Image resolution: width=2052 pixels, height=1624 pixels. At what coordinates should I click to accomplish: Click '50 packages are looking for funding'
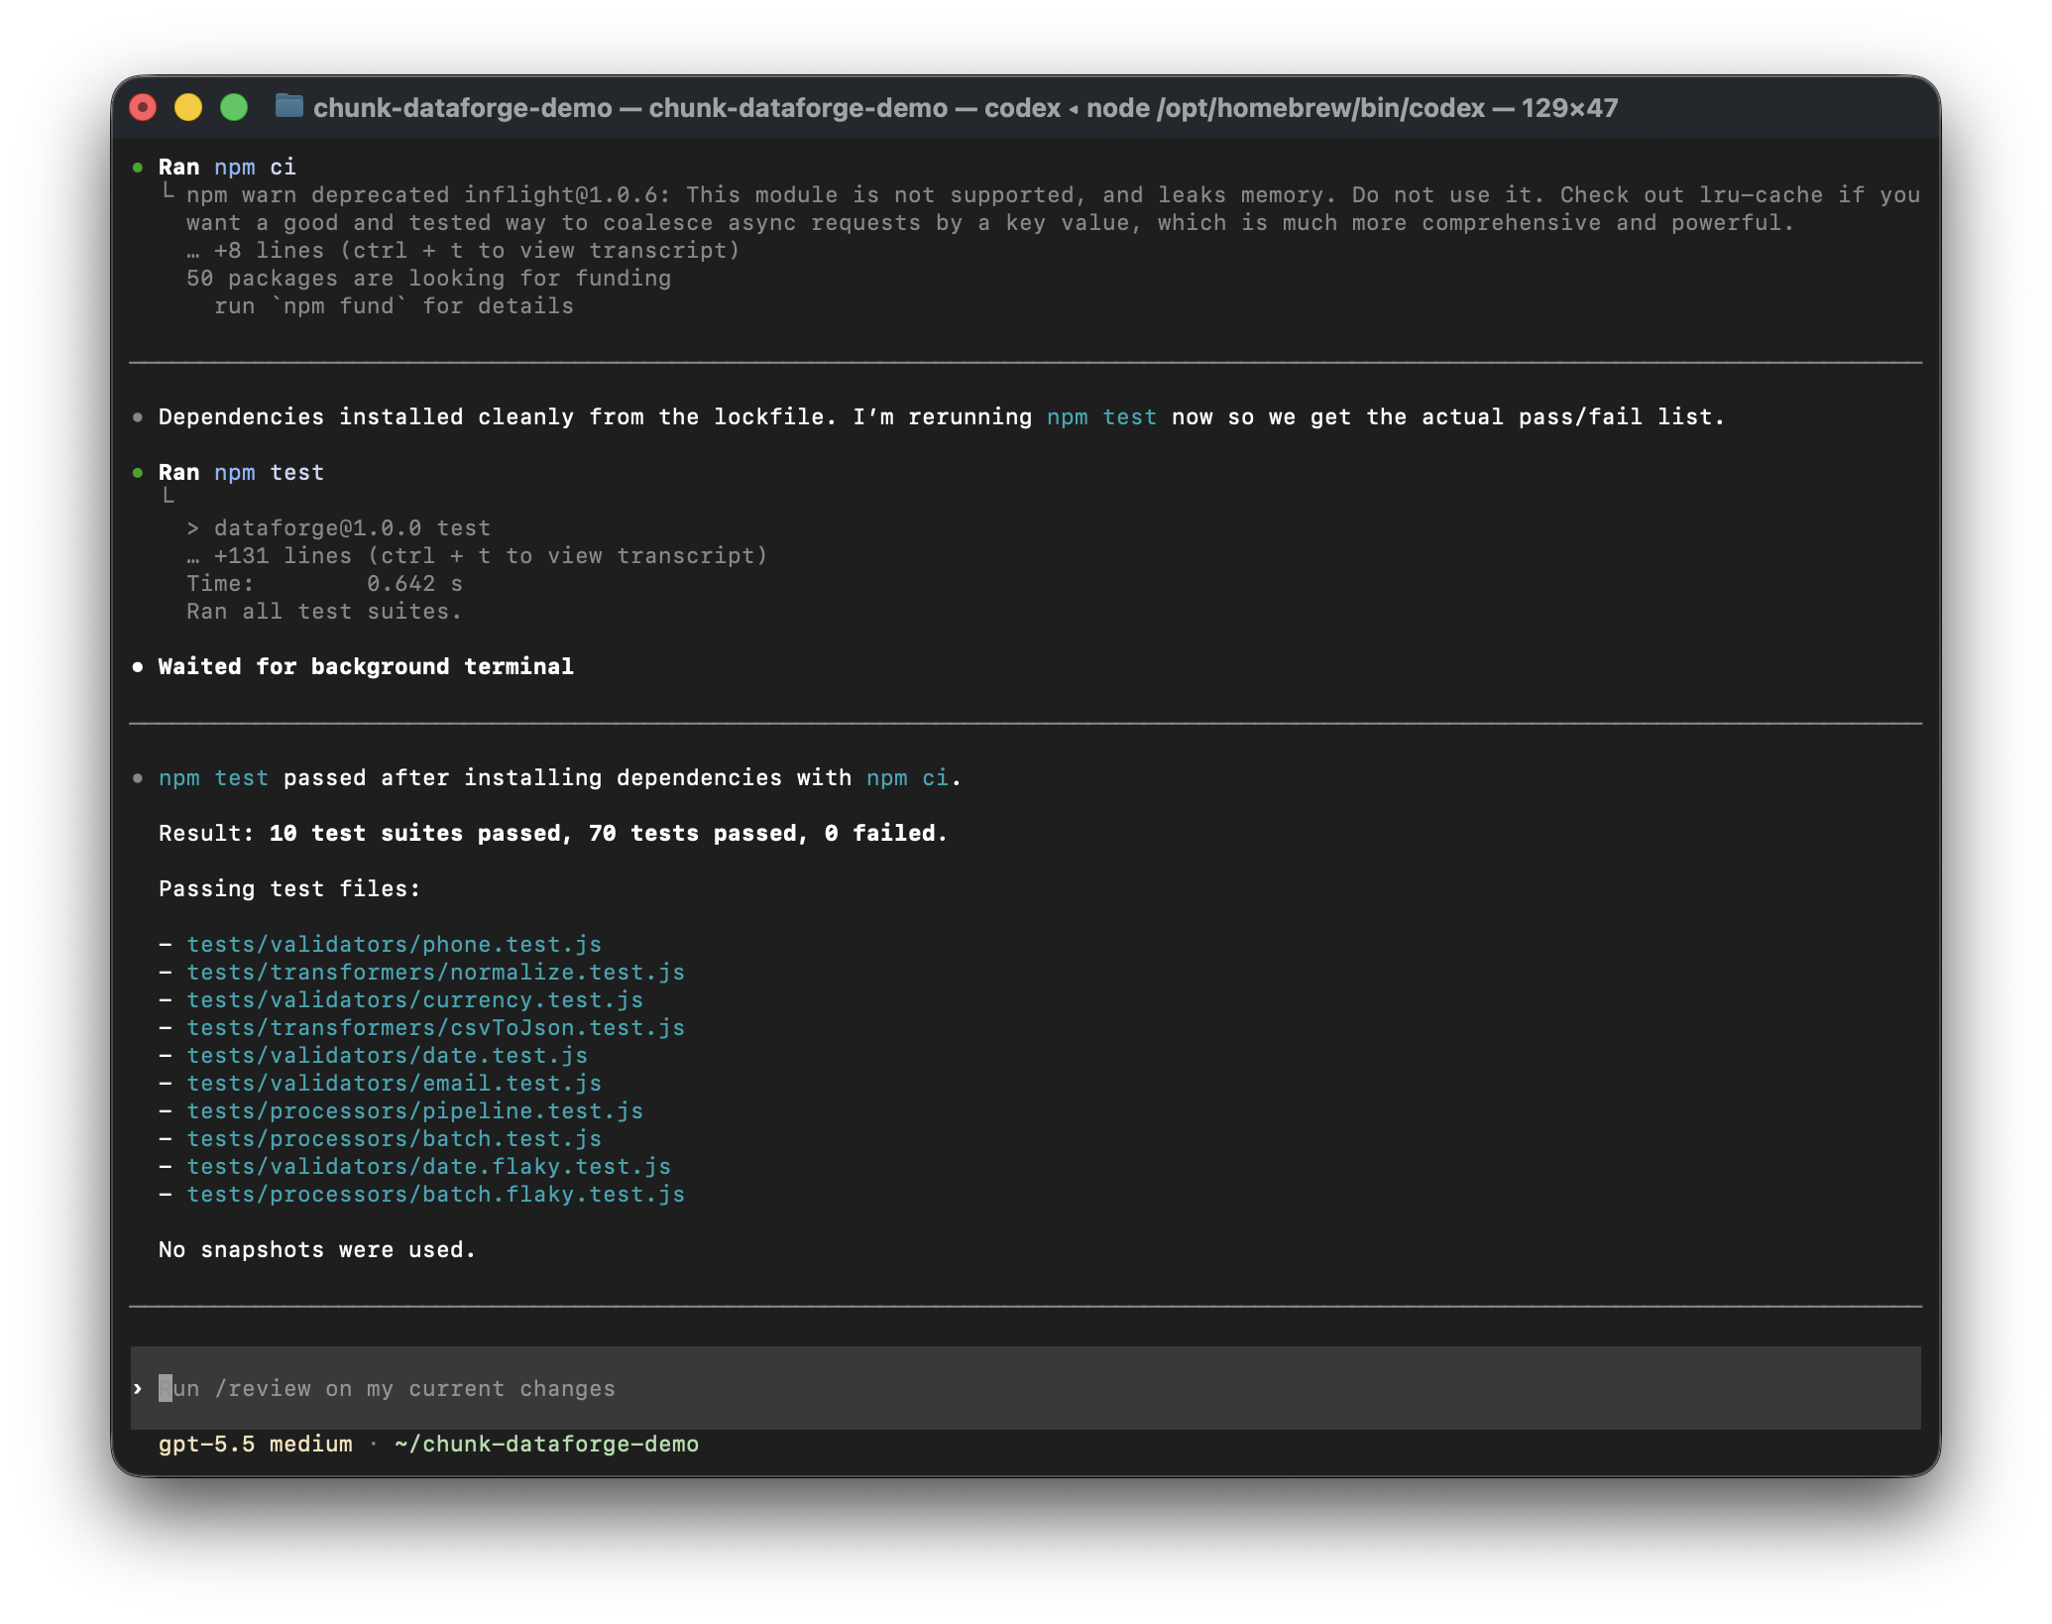point(428,278)
